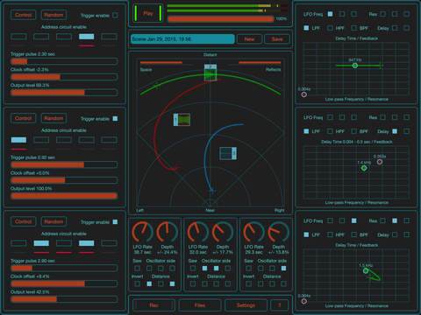
Task: Open the Settings button at bottom
Action: point(246,305)
